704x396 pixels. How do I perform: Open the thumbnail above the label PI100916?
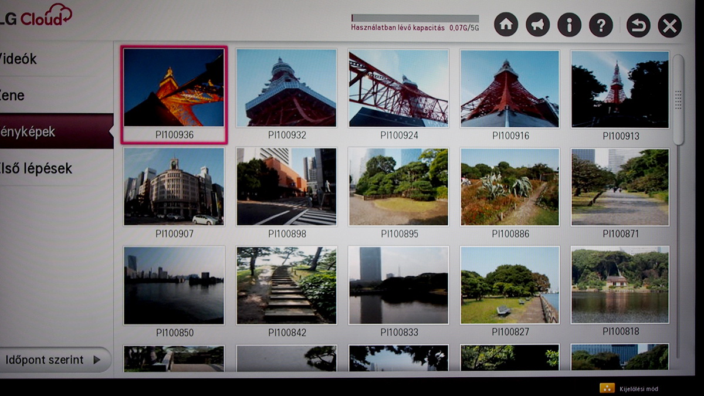[510, 87]
